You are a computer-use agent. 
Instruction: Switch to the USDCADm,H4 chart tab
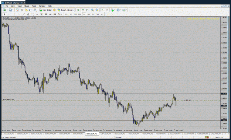click(x=134, y=134)
